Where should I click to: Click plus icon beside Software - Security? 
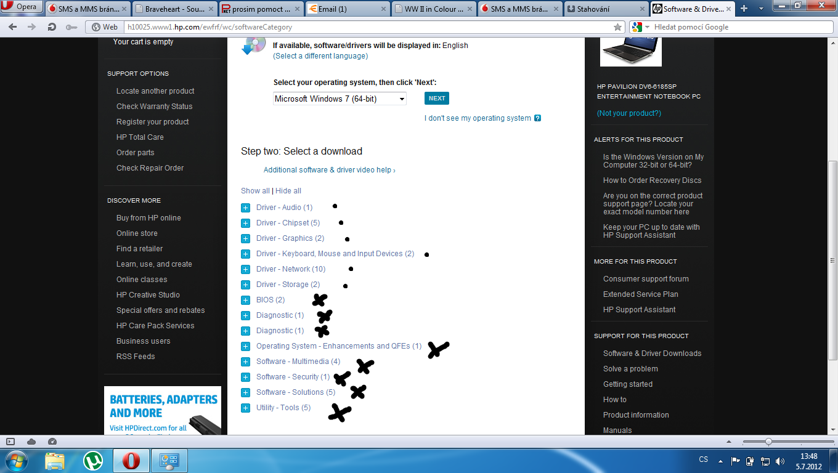pyautogui.click(x=245, y=377)
